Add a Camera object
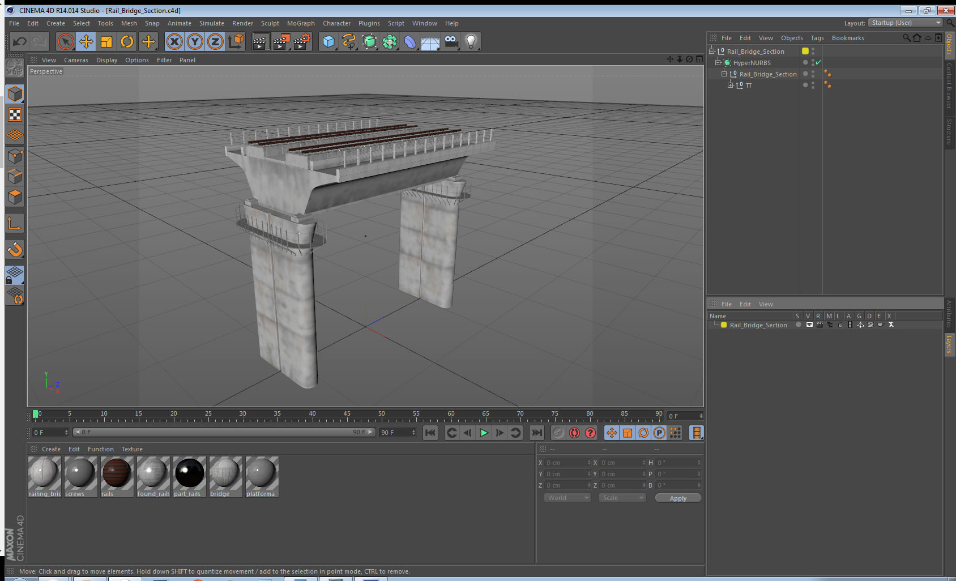Image resolution: width=956 pixels, height=581 pixels. coord(451,41)
